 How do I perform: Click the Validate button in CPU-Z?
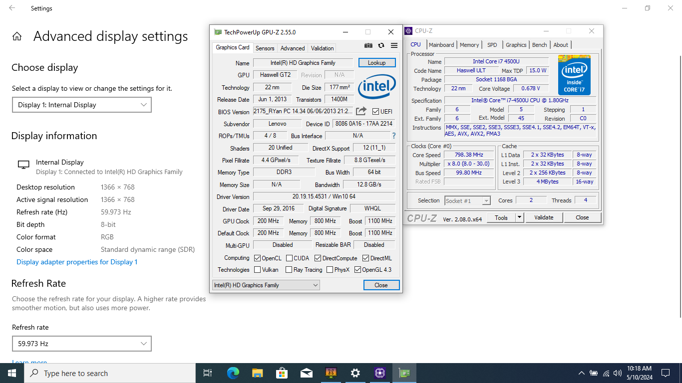coord(544,217)
